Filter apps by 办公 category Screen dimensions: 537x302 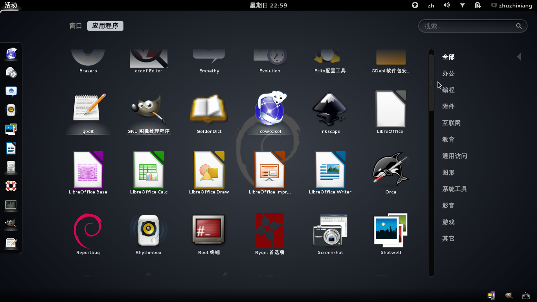point(448,74)
